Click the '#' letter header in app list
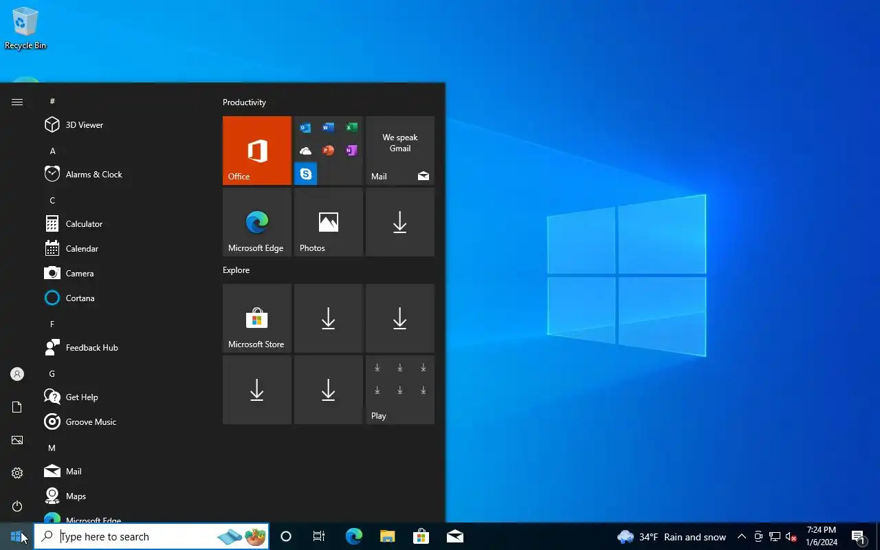The width and height of the screenshot is (880, 550). tap(52, 101)
